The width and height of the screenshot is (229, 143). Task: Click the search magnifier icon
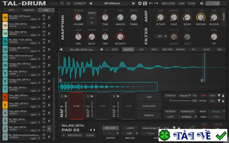pyautogui.click(x=62, y=3)
